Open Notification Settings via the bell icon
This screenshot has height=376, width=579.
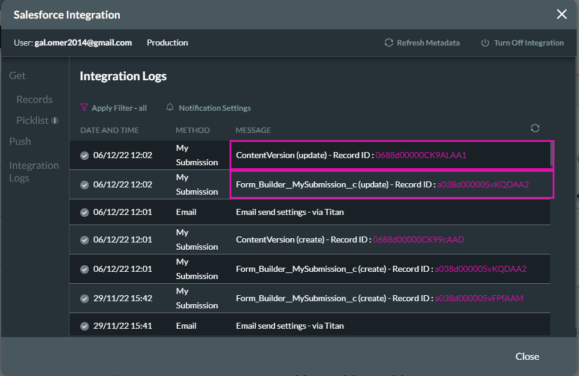pyautogui.click(x=170, y=108)
